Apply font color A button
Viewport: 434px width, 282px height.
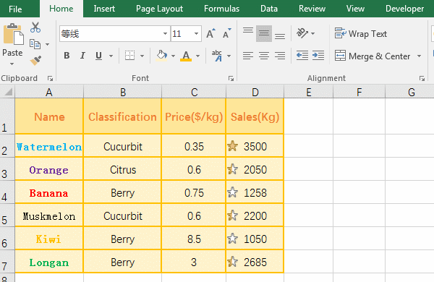(186, 56)
